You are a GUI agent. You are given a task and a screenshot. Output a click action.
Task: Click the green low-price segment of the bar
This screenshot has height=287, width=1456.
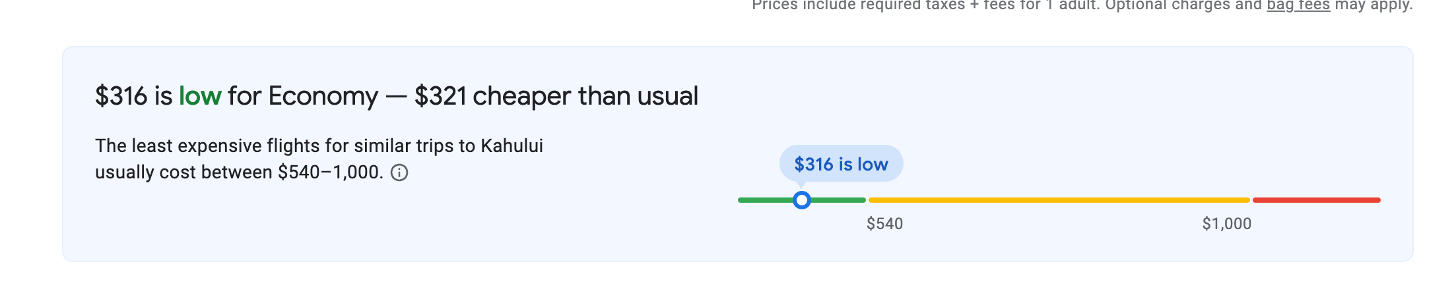764,200
